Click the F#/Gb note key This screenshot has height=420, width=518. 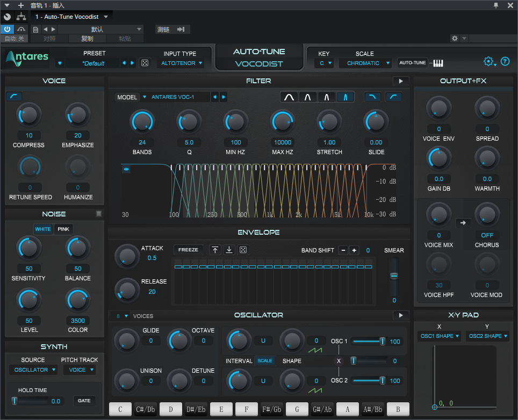click(272, 409)
